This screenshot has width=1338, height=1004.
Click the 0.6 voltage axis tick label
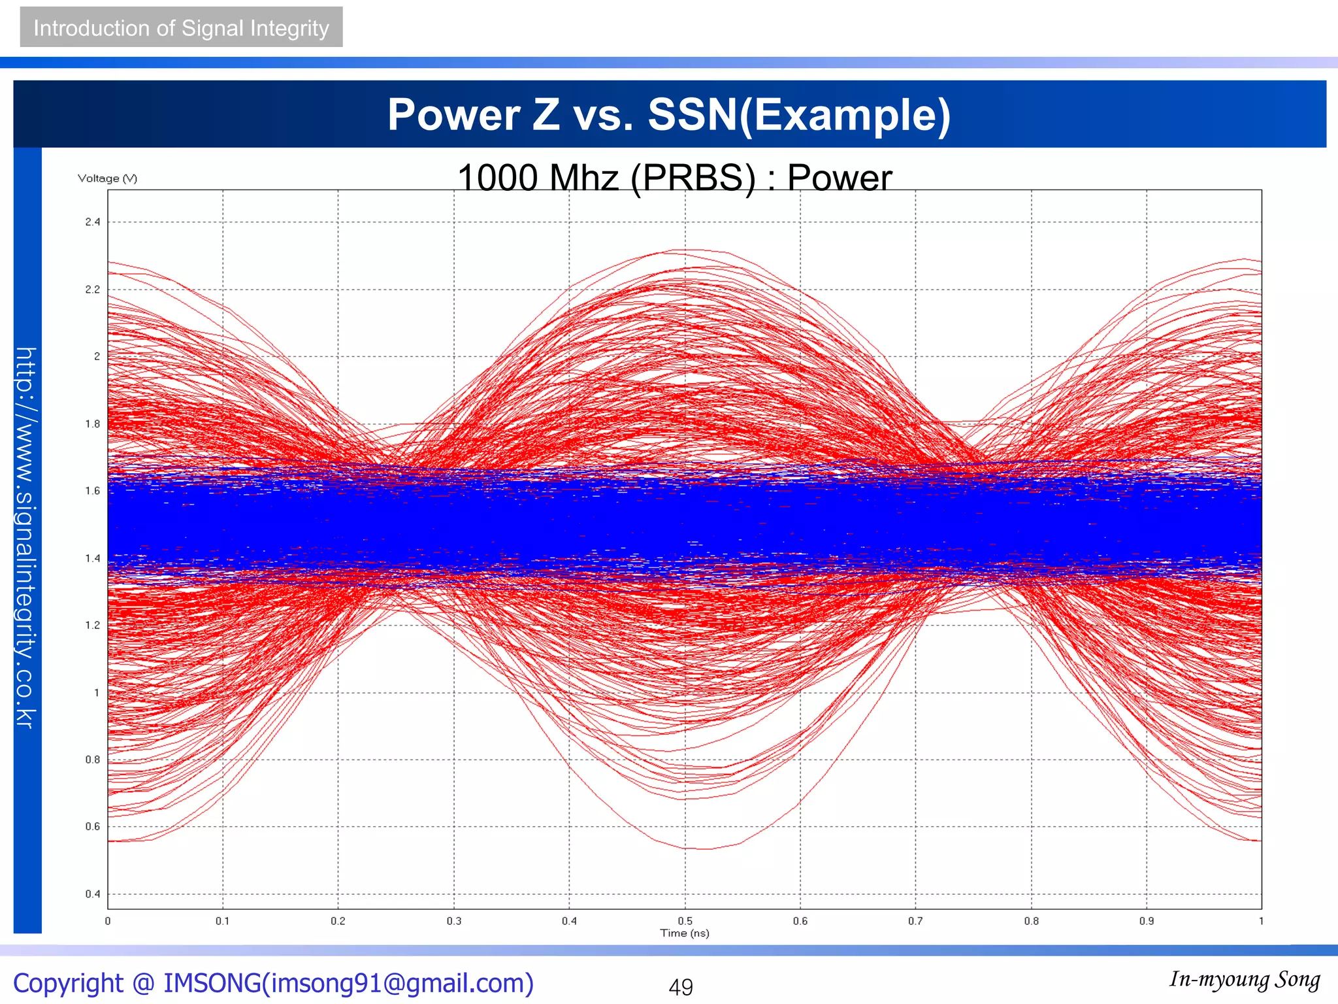[x=93, y=827]
